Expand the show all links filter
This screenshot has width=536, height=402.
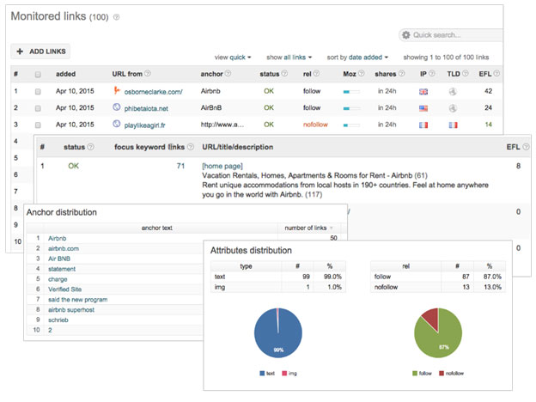[289, 57]
